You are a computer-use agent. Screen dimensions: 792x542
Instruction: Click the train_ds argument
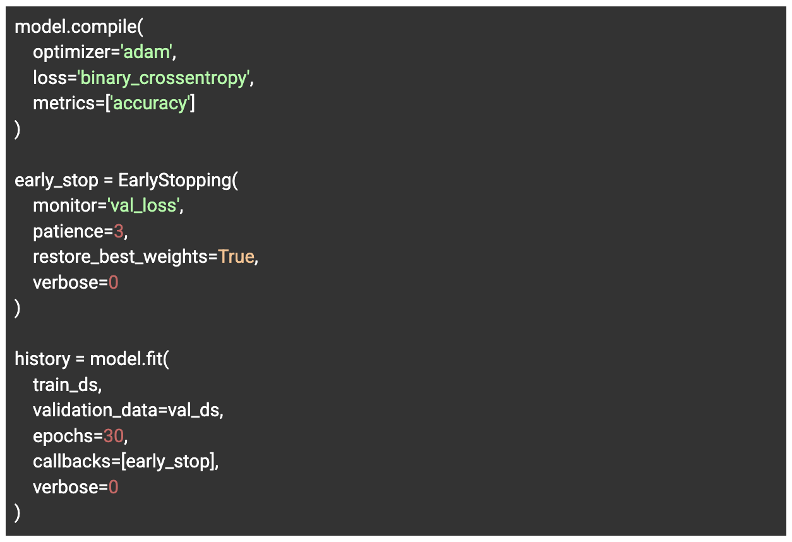coord(67,385)
